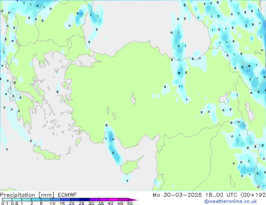Click the '0.5' legend scale label

coord(14,203)
